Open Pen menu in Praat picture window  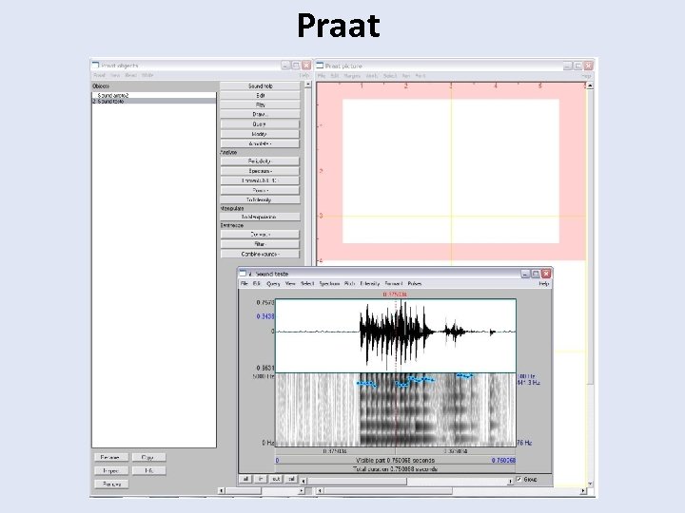[406, 76]
